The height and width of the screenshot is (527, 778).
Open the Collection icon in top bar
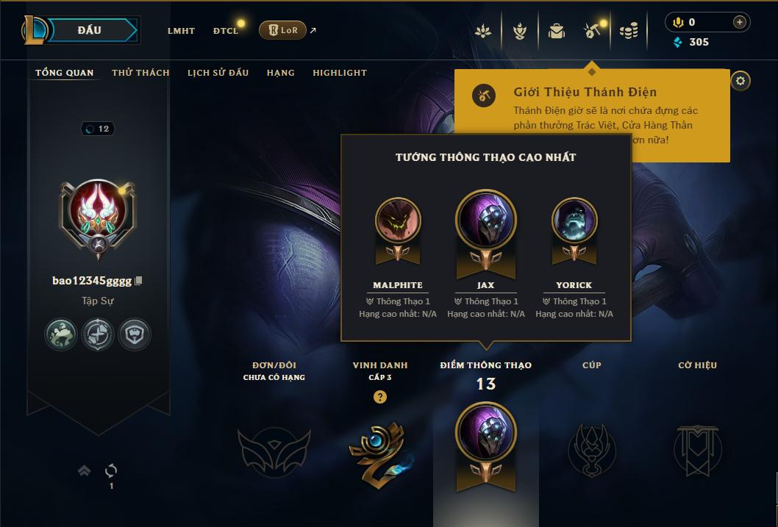click(x=519, y=31)
